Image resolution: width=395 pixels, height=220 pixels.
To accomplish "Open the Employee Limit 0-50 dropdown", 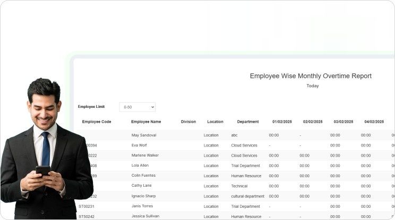I will (x=138, y=107).
